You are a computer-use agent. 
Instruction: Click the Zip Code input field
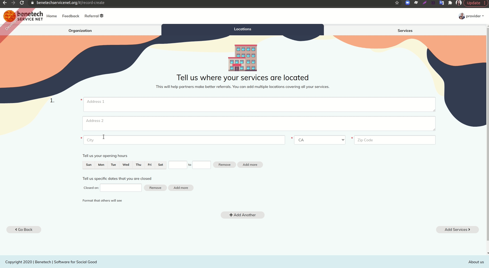click(x=395, y=140)
